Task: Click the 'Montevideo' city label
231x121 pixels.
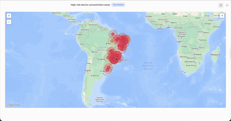Action: click(x=108, y=75)
